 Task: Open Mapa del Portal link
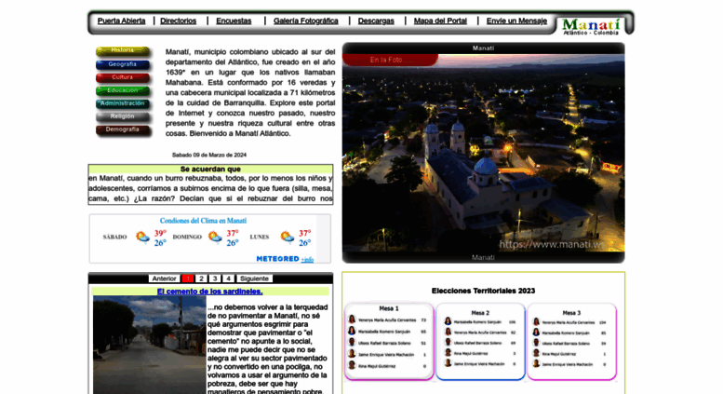click(x=440, y=20)
